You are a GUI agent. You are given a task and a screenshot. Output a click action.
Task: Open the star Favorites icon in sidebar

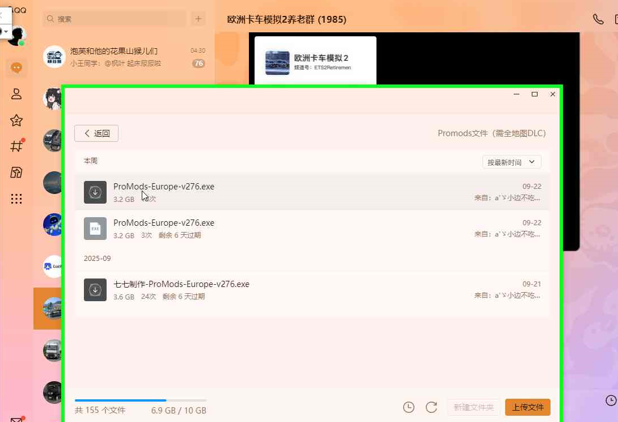tap(16, 120)
